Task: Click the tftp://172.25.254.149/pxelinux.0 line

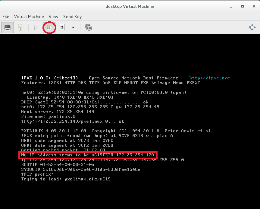Action: (x=73, y=121)
